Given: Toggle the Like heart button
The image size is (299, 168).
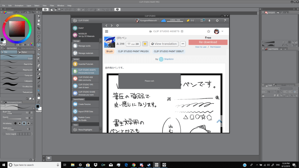Looking at the screenshot, I should coord(133,44).
